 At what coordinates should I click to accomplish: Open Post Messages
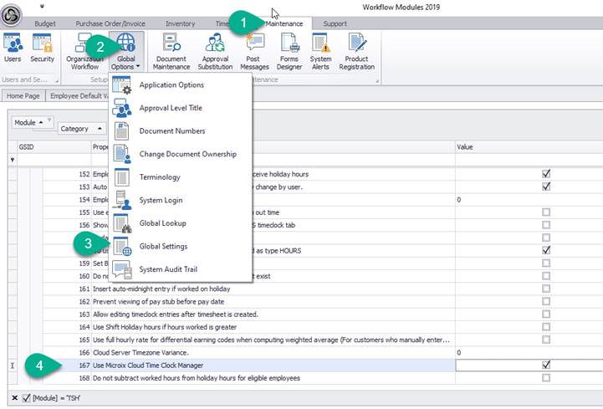click(254, 52)
